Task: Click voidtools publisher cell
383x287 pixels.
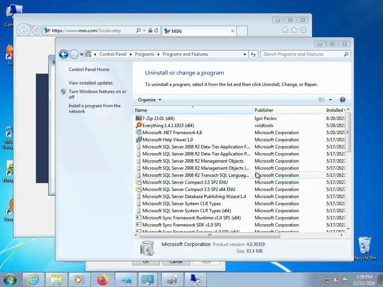Action: [x=264, y=126]
